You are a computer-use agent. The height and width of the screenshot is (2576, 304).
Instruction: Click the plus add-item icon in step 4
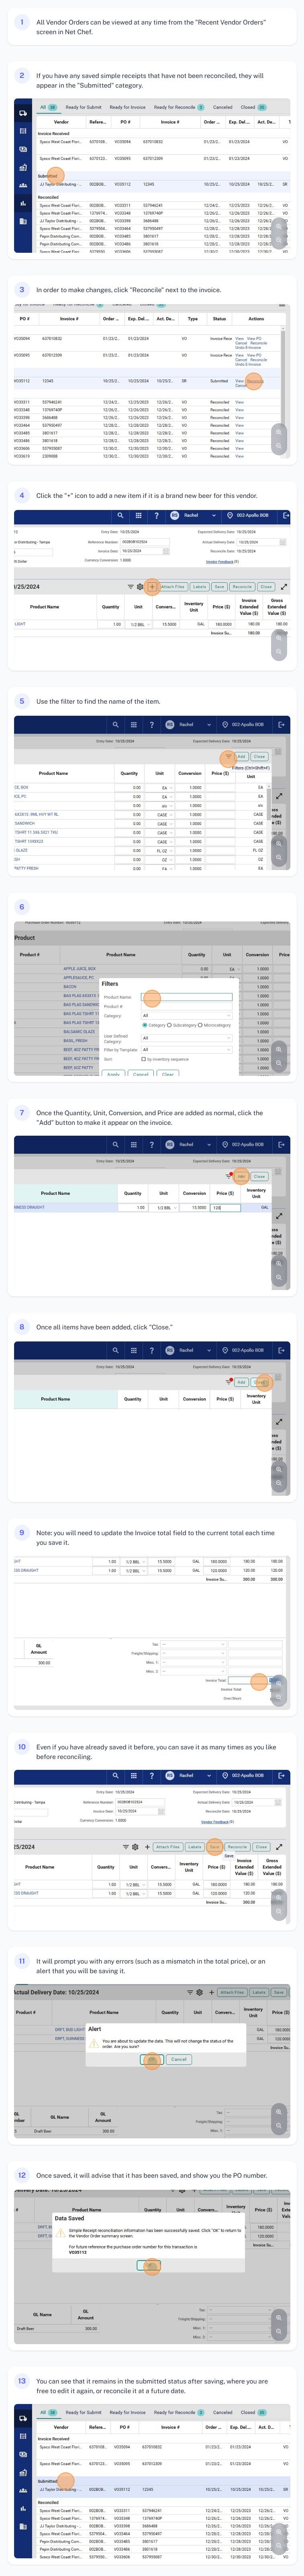pos(151,587)
